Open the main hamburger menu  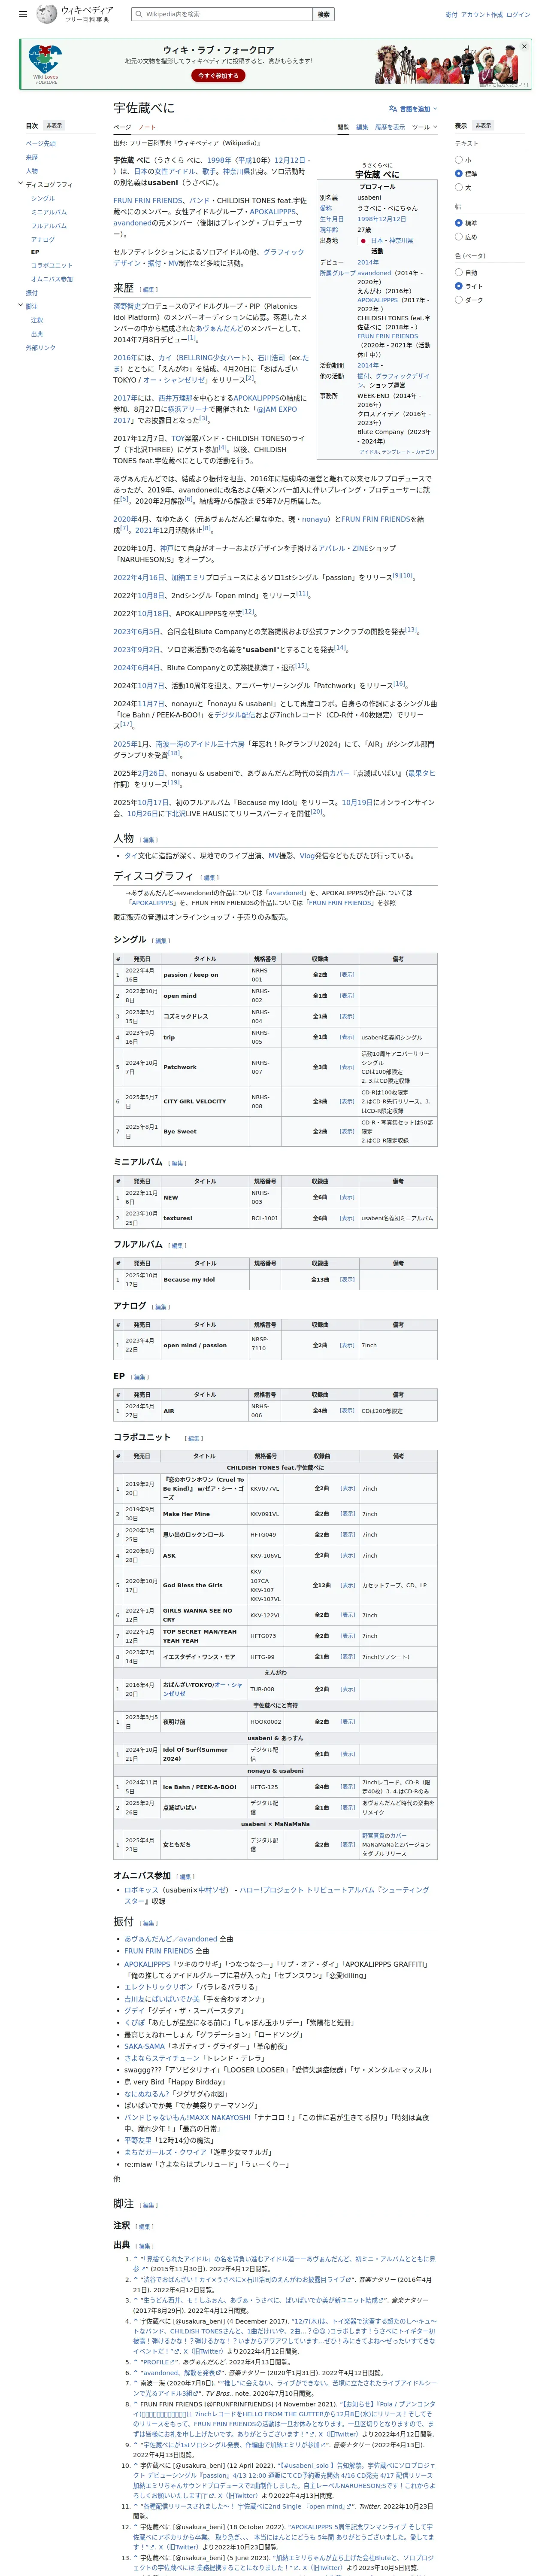click(x=23, y=14)
